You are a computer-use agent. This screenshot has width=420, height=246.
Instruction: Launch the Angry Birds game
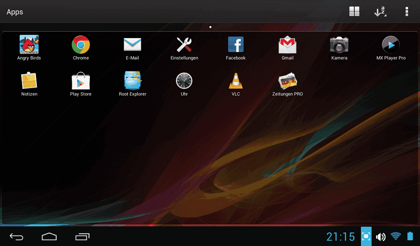(29, 48)
